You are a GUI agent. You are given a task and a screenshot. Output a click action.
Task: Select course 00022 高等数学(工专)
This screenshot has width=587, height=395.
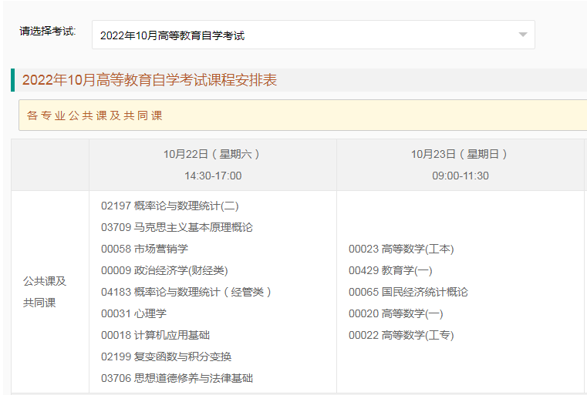(401, 335)
